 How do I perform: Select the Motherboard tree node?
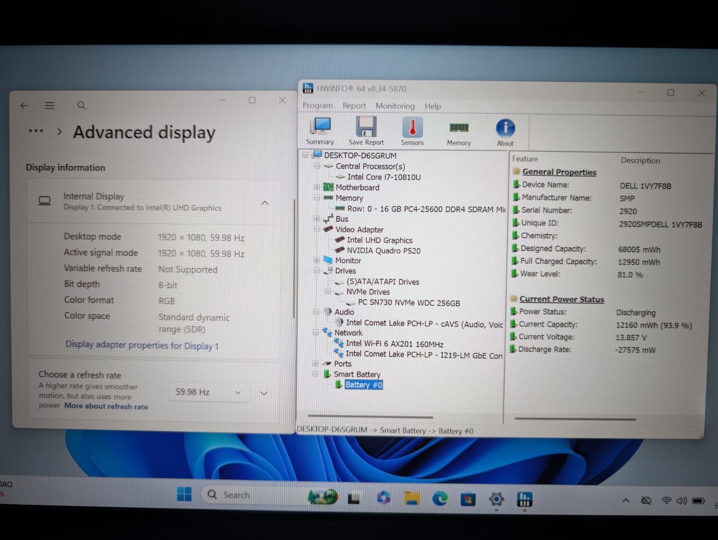[357, 187]
